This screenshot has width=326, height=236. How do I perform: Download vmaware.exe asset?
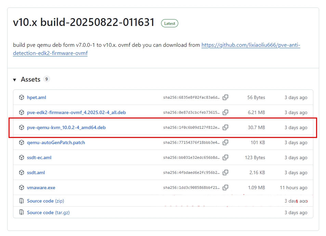point(41,188)
